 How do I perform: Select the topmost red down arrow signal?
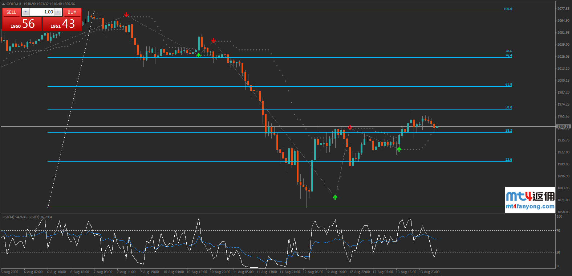pyautogui.click(x=126, y=15)
